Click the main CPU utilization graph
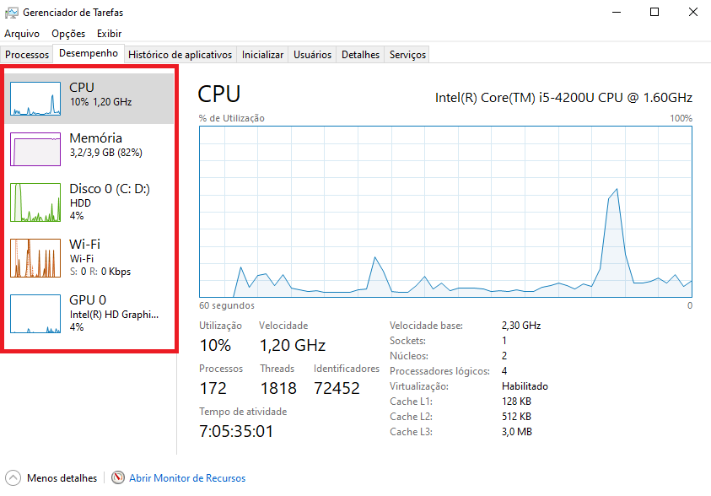Viewport: 711px width, 496px height. (x=445, y=212)
